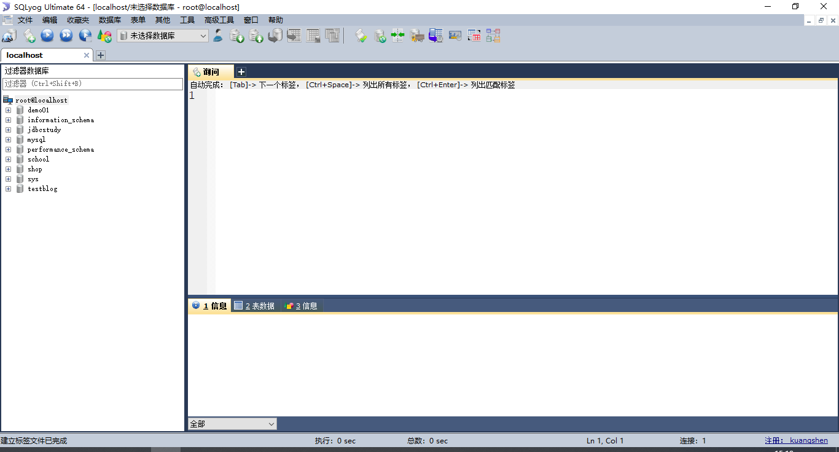Screen dimensions: 839x452
Task: Click the script with green checkmark icon
Action: (361, 36)
